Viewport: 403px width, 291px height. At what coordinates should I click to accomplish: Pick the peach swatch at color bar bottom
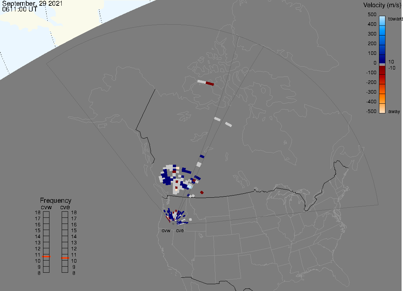[x=382, y=108]
